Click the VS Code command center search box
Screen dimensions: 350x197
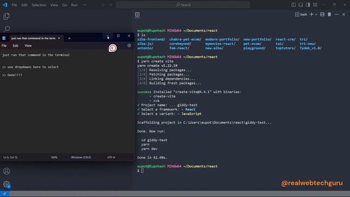tap(183, 5)
